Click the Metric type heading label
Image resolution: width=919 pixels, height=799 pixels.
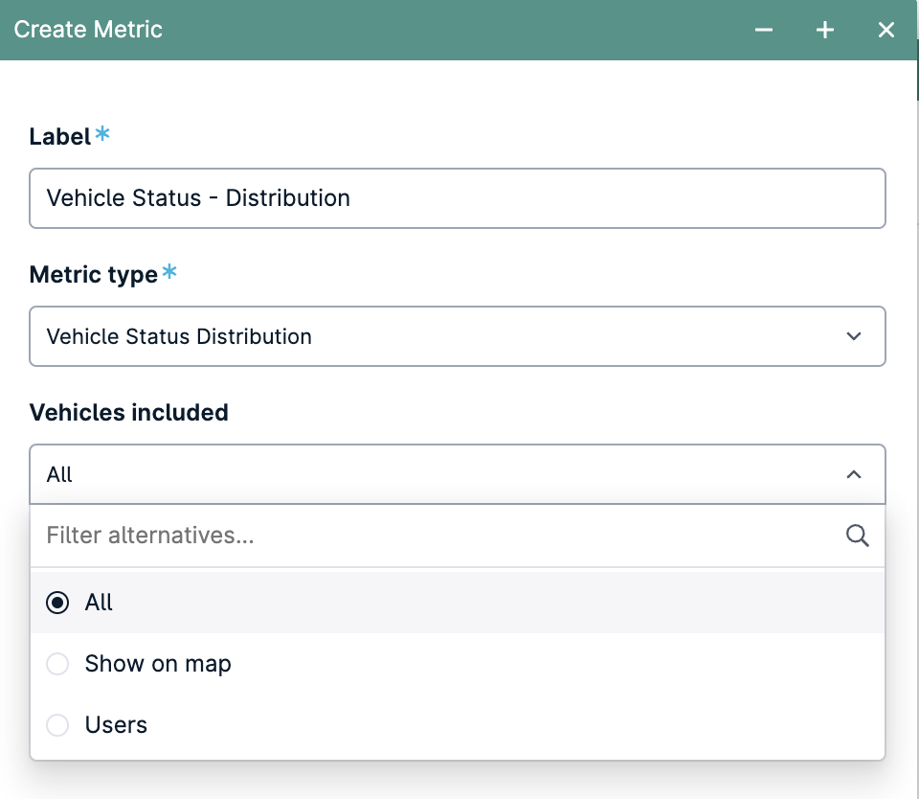94,275
